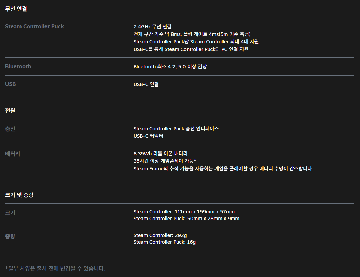Click the "크기 및 중량" section heading

(19, 195)
